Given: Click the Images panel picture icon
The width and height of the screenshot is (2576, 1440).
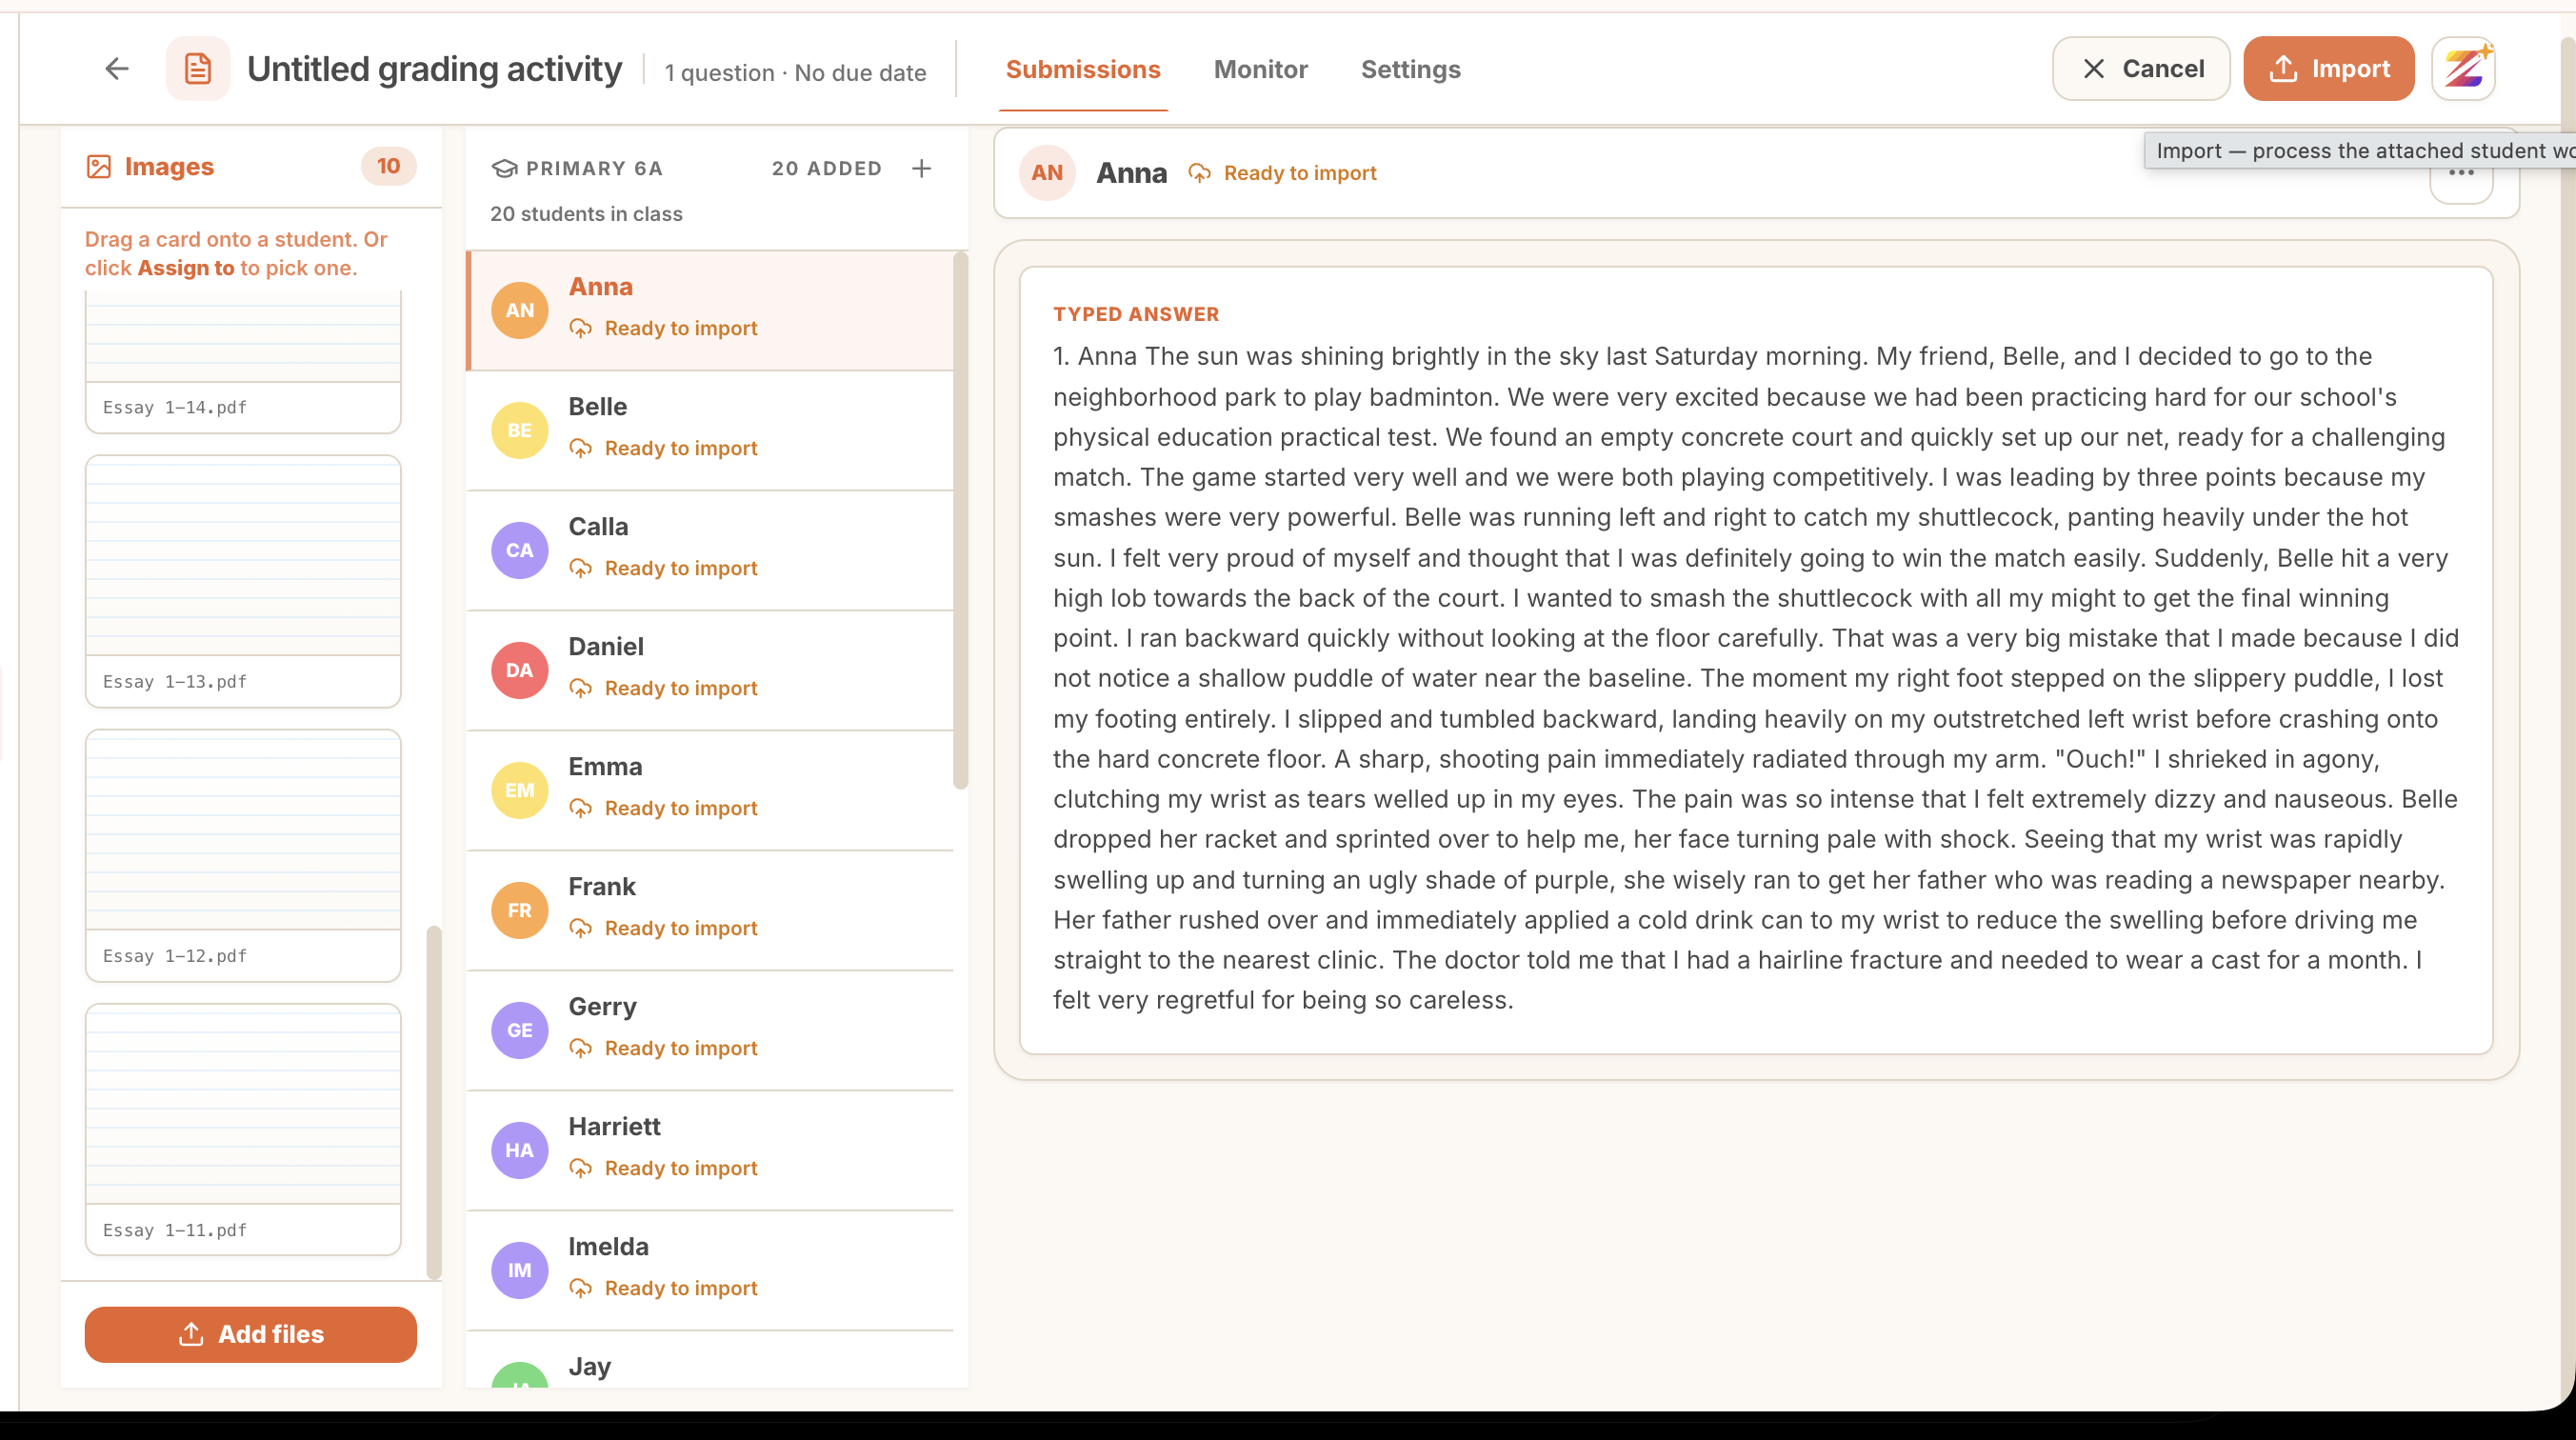Looking at the screenshot, I should tap(99, 166).
